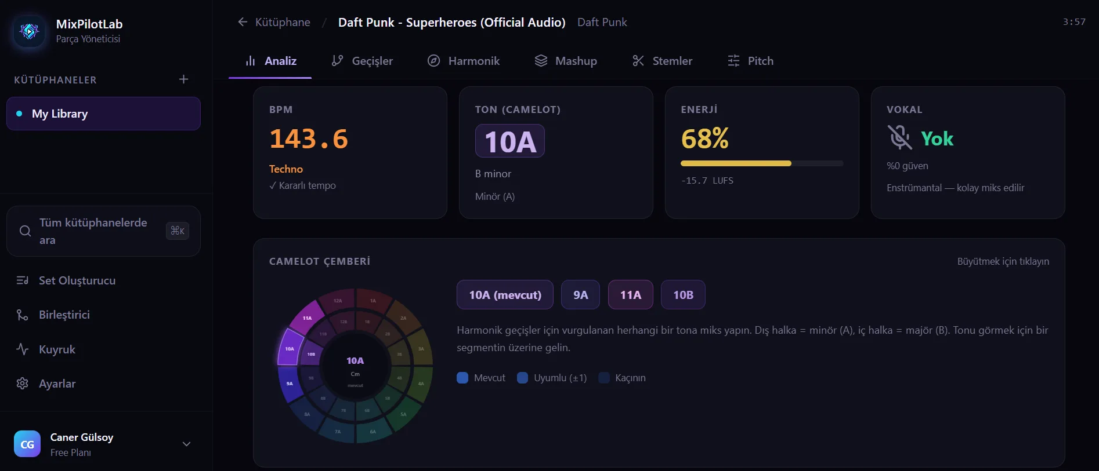Select the 6A segment on the Camelot wheel
Viewport: 1099px width, 471px height.
coord(373,431)
